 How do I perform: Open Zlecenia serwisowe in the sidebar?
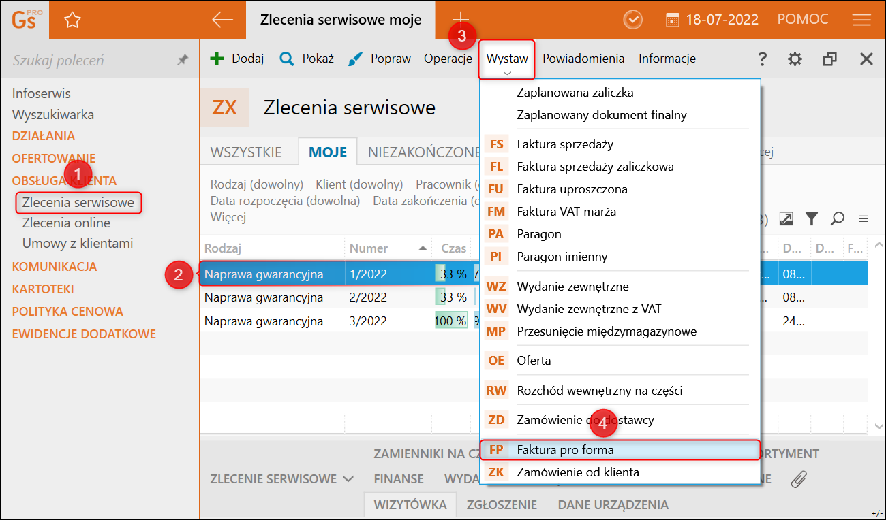click(78, 202)
